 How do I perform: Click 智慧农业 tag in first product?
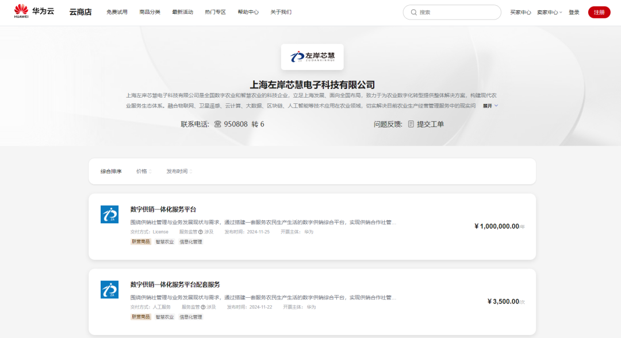pos(164,242)
